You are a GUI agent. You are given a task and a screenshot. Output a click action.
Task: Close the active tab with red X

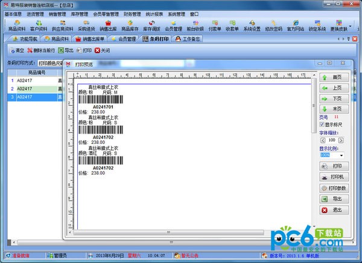click(x=355, y=39)
